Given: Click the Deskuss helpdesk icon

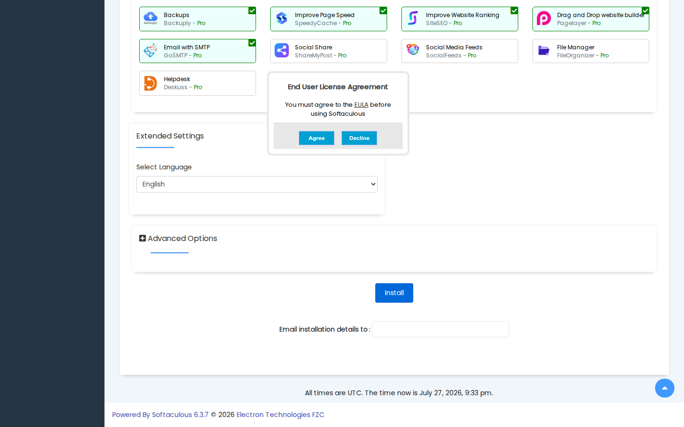Looking at the screenshot, I should (151, 83).
